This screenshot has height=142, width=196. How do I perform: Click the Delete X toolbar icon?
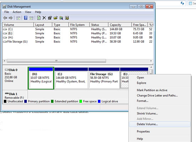point(44,18)
